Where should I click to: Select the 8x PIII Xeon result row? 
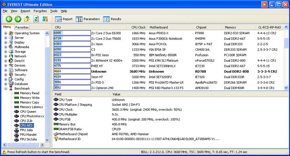point(168,55)
